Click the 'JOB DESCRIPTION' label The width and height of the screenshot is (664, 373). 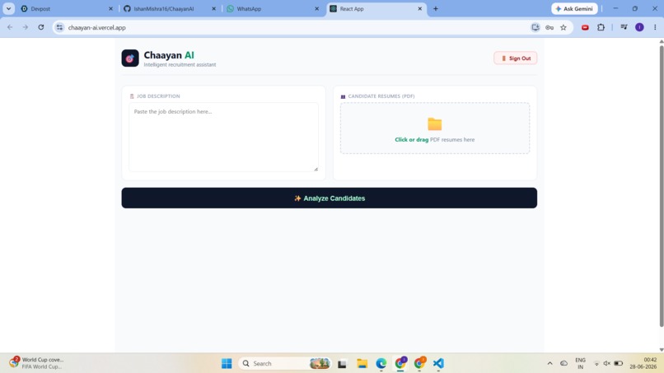tap(158, 96)
